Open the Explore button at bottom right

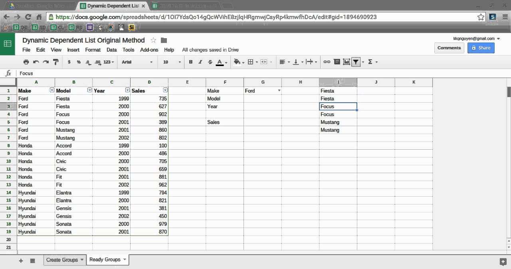[503, 261]
